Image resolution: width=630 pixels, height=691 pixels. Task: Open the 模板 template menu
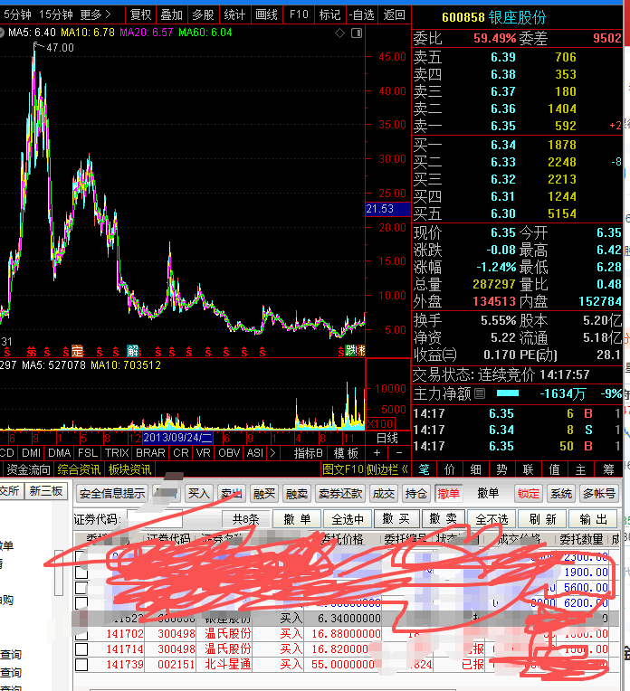[x=346, y=452]
